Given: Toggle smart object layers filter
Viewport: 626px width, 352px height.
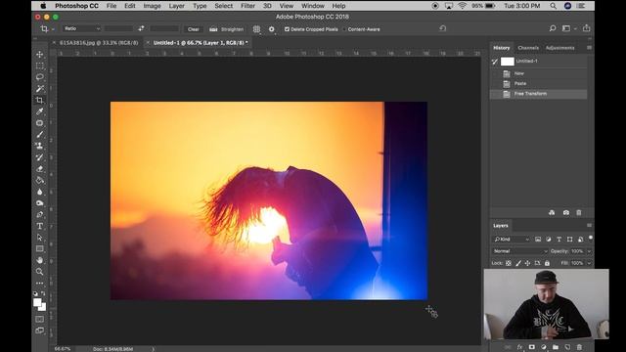Looking at the screenshot, I should click(x=580, y=239).
